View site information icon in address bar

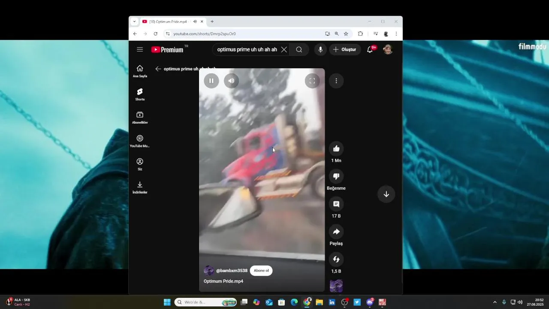pos(168,33)
